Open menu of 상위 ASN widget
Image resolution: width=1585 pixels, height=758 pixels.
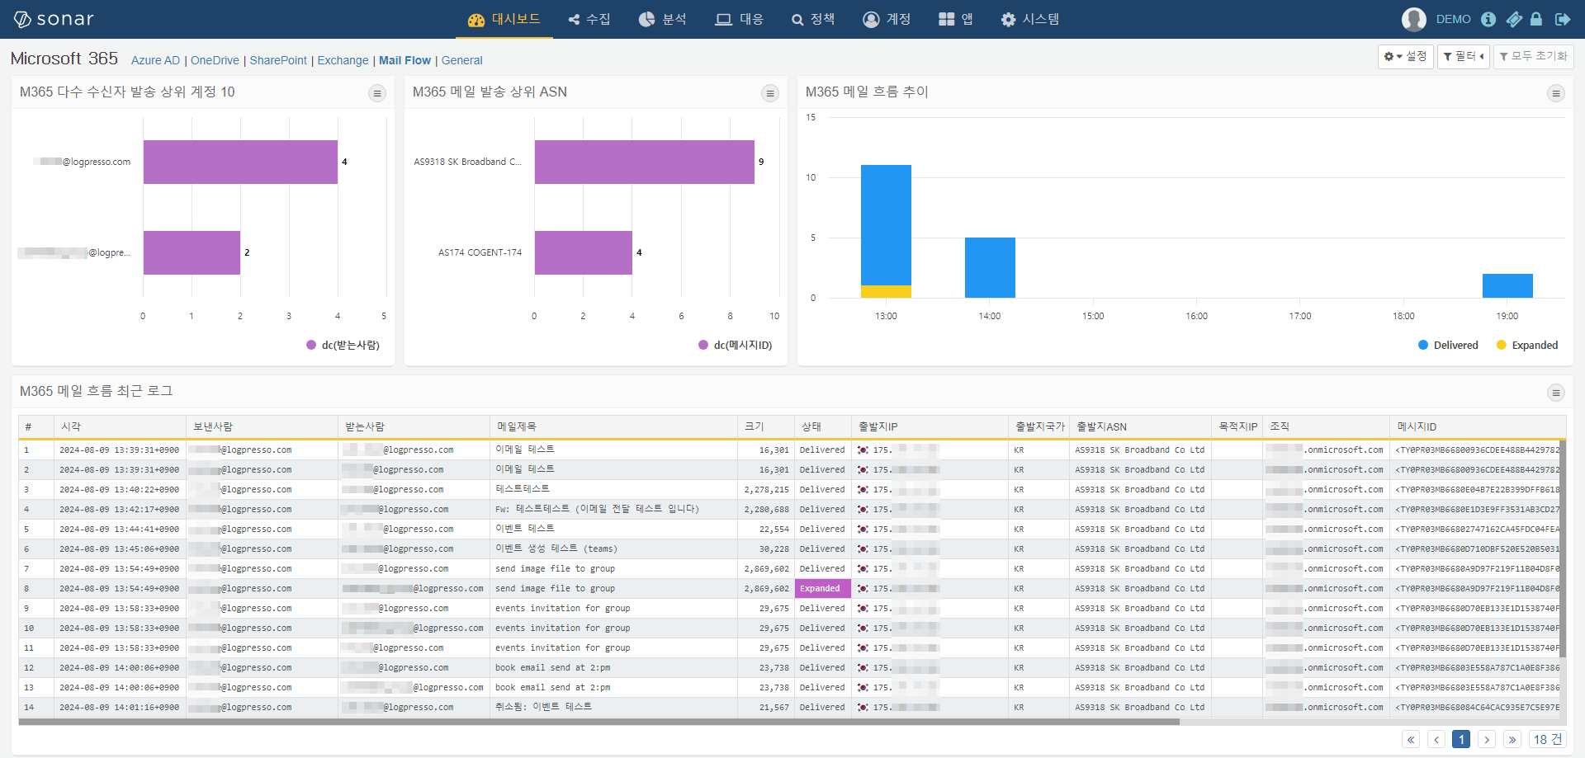tap(770, 93)
